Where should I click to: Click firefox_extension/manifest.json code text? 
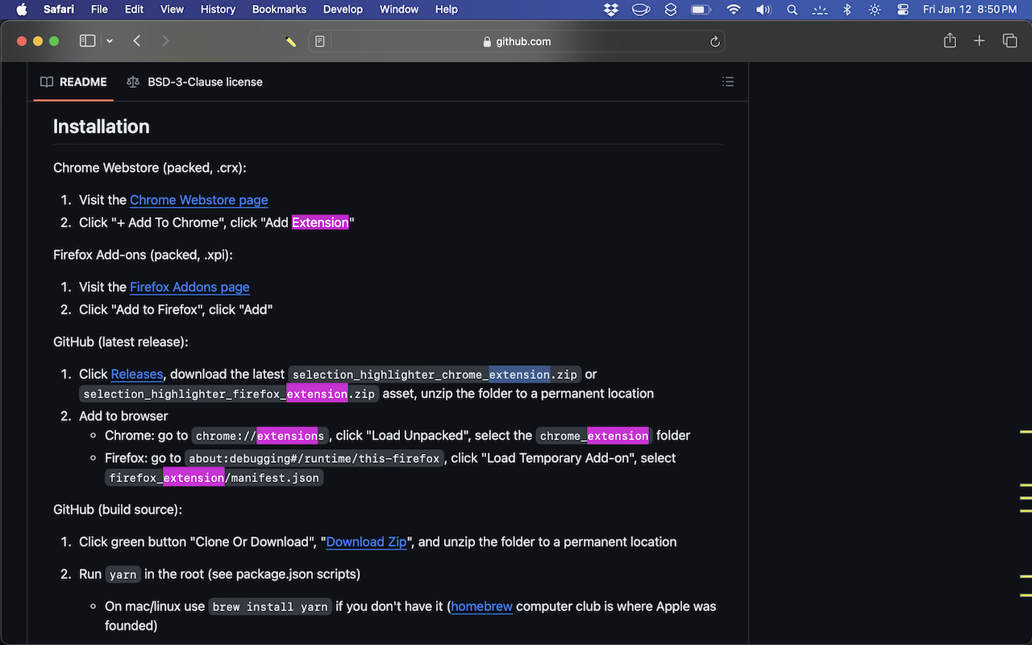click(214, 477)
